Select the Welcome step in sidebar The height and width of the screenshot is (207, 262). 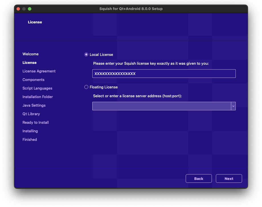[30, 54]
